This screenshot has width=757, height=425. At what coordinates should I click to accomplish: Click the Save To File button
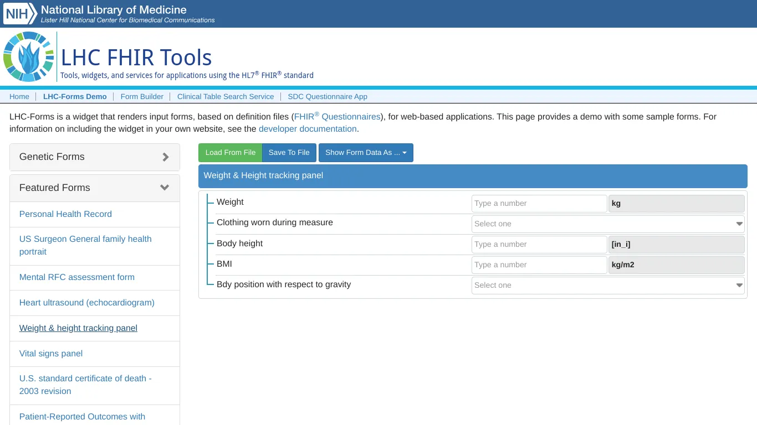289,152
